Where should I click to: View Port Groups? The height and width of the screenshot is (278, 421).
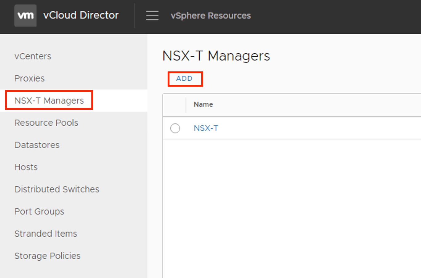[x=39, y=212]
